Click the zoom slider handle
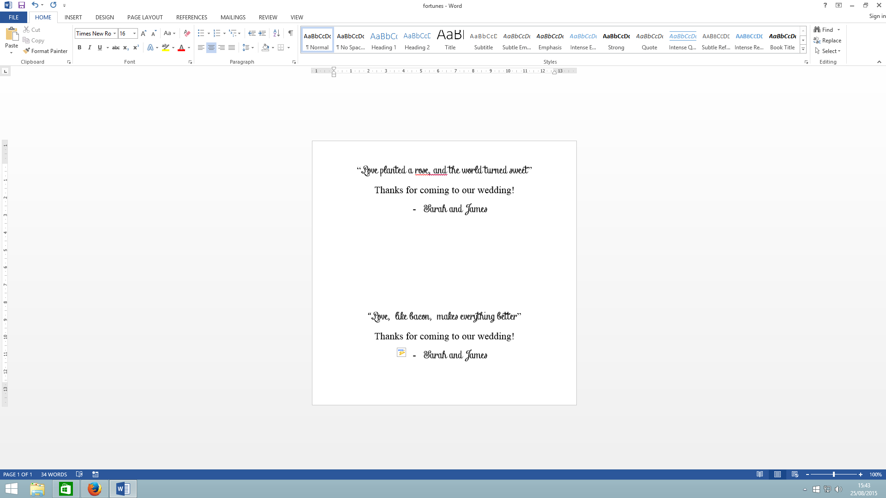The height and width of the screenshot is (498, 886). [x=833, y=474]
